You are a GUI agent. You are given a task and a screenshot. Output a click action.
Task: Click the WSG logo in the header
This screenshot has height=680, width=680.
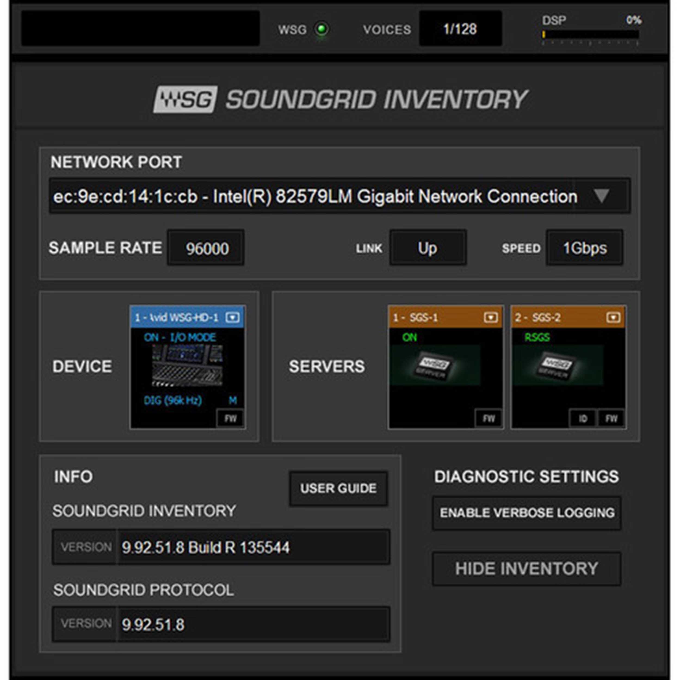186,99
